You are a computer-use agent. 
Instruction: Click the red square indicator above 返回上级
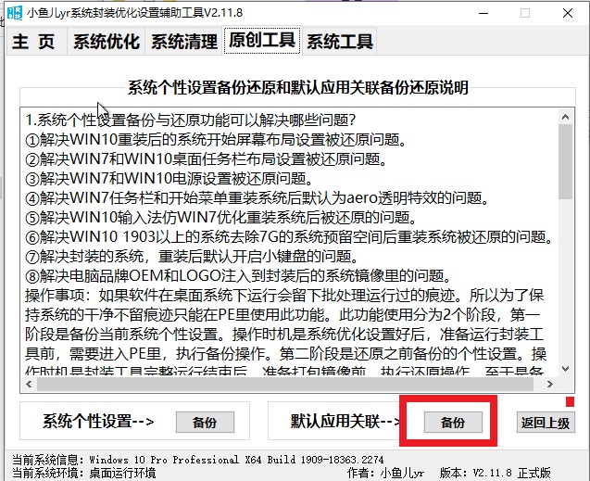[571, 401]
